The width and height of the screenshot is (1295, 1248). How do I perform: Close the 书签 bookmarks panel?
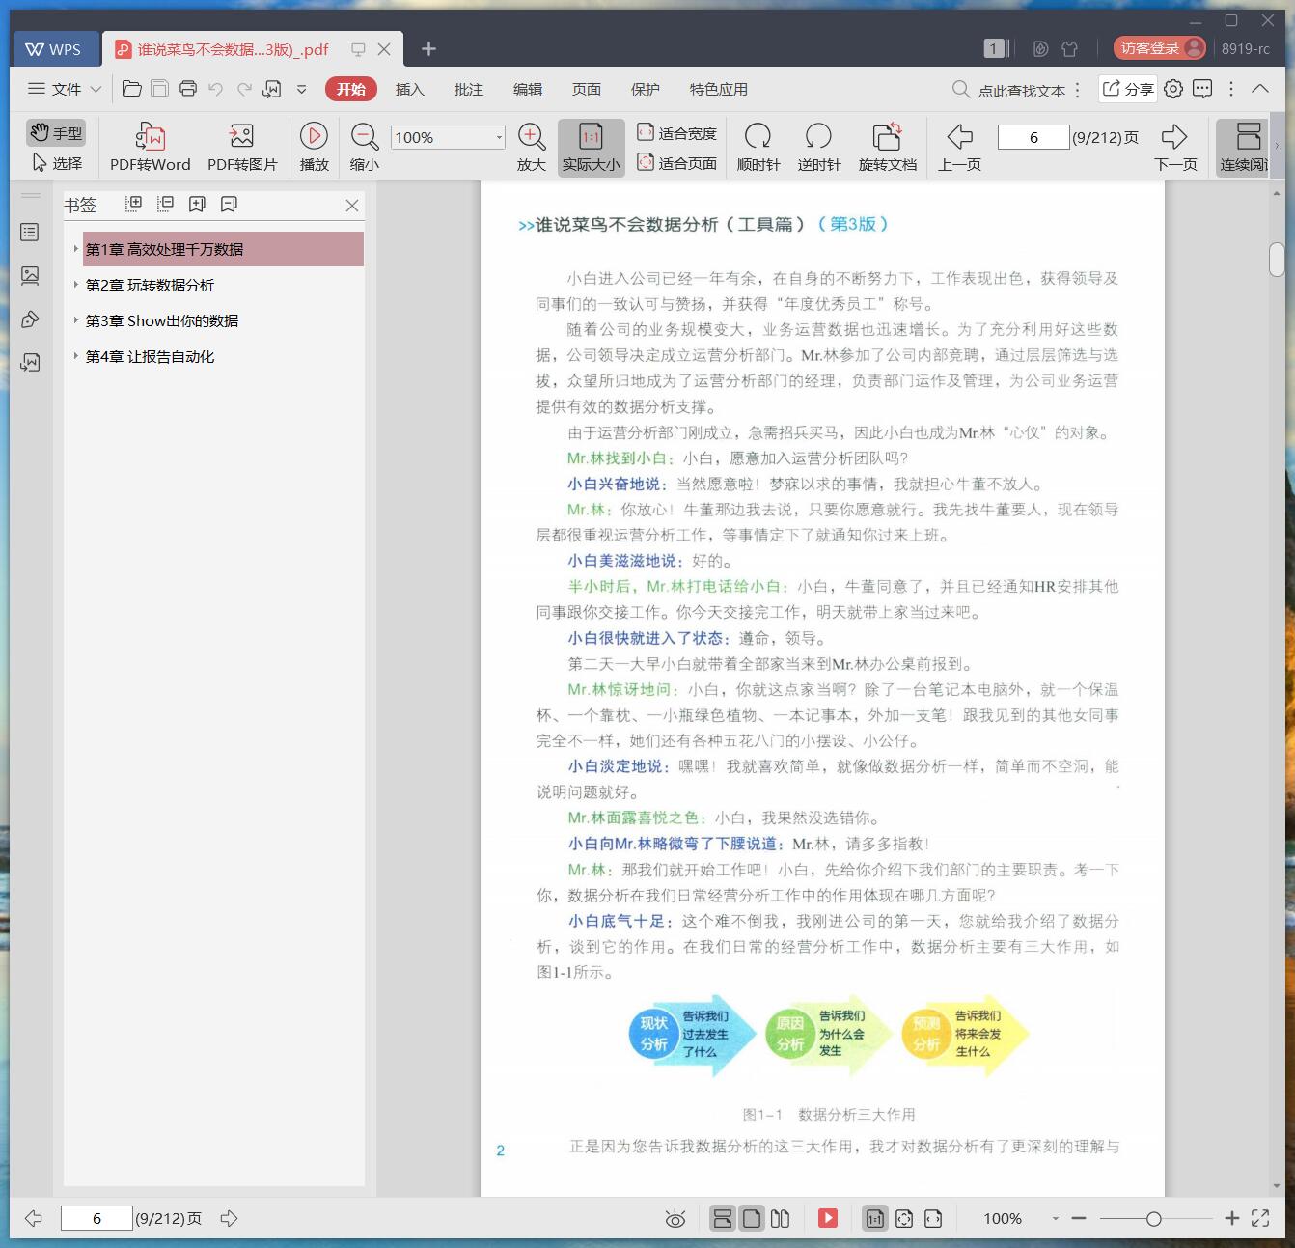coord(352,205)
